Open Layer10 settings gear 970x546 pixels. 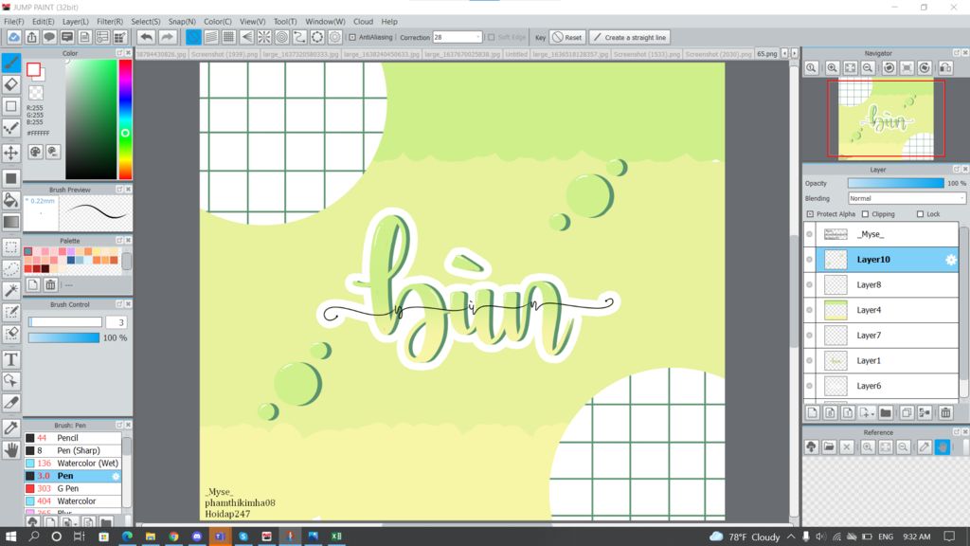(x=951, y=260)
